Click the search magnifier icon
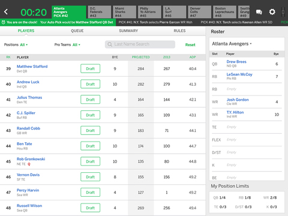The image size is (288, 216). click(x=110, y=44)
